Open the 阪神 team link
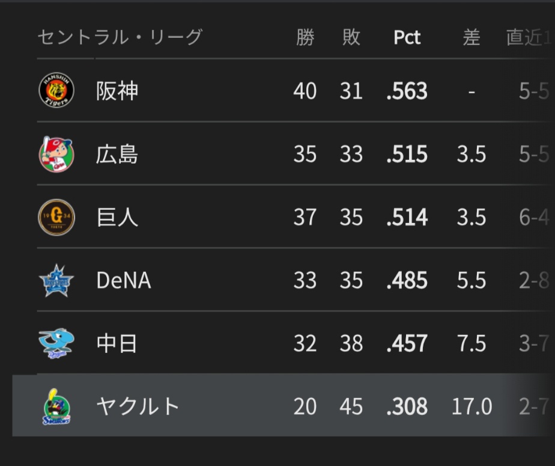This screenshot has width=555, height=466. pyautogui.click(x=117, y=91)
